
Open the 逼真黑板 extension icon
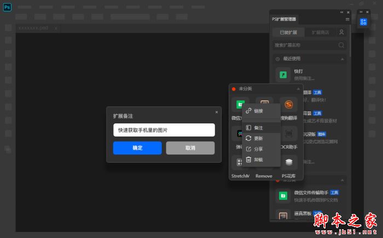pyautogui.click(x=283, y=215)
